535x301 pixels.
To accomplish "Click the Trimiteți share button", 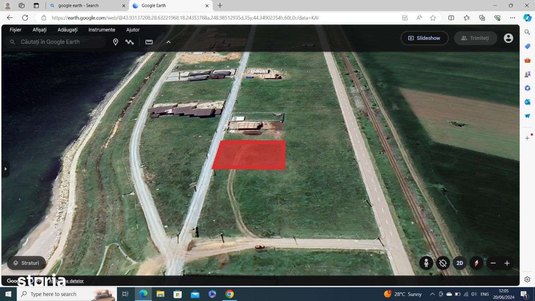I will tap(475, 38).
